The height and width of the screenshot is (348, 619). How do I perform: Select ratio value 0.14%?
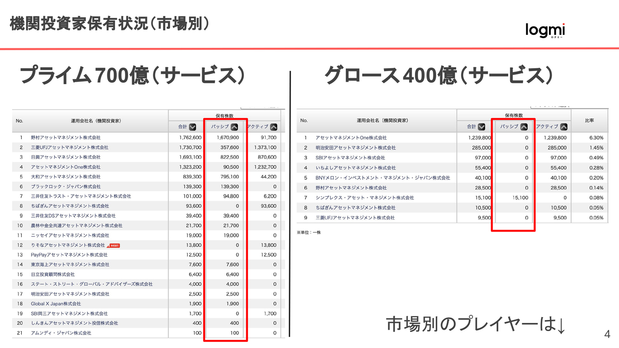[x=596, y=188]
